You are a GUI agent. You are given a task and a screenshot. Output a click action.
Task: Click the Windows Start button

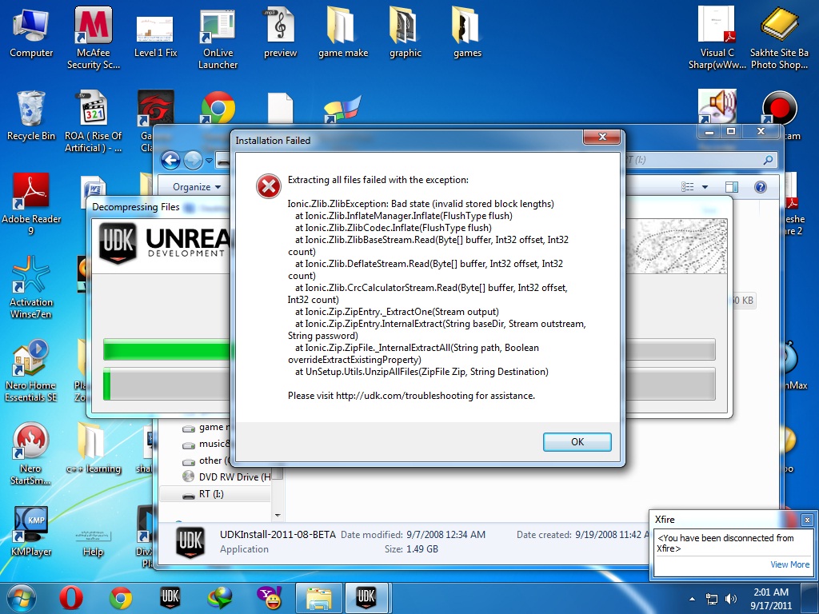[x=21, y=596]
